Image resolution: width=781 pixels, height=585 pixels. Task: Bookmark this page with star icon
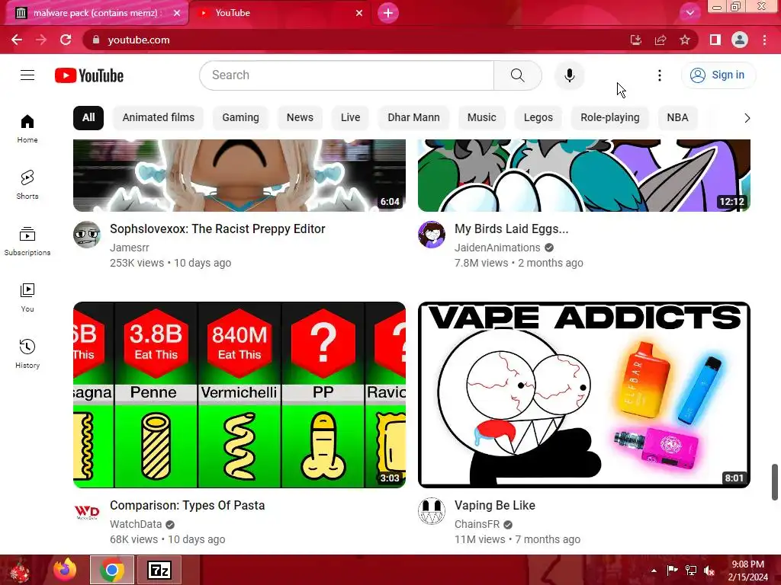point(685,40)
